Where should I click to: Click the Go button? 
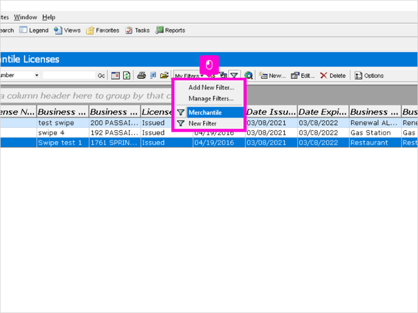pyautogui.click(x=101, y=76)
